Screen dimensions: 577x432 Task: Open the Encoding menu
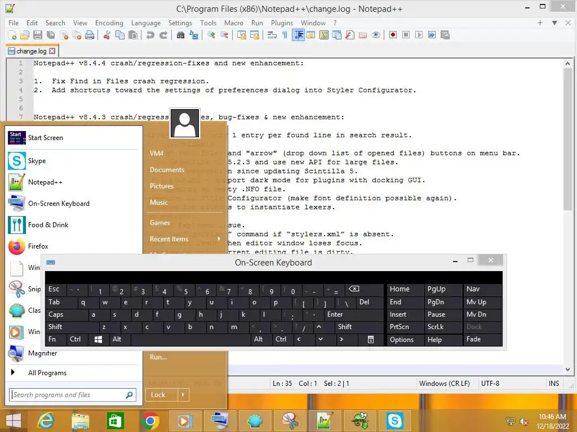pyautogui.click(x=109, y=22)
